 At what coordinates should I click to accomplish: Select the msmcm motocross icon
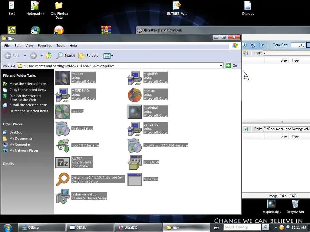tap(135, 95)
